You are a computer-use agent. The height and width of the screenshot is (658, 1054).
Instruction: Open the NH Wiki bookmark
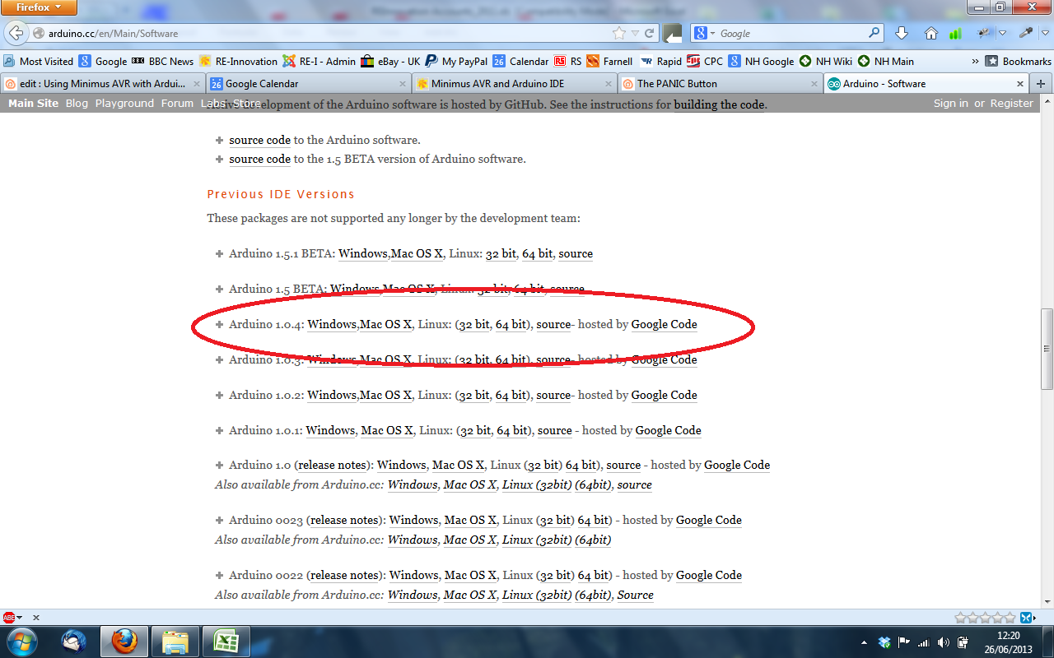tap(826, 61)
